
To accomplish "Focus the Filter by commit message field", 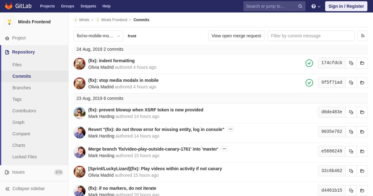I will click(x=311, y=36).
